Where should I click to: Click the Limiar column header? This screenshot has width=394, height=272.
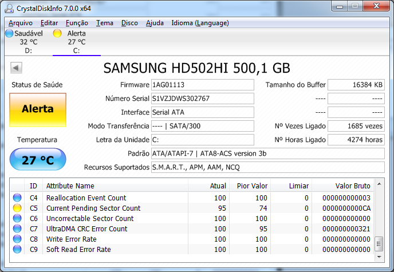pos(291,186)
